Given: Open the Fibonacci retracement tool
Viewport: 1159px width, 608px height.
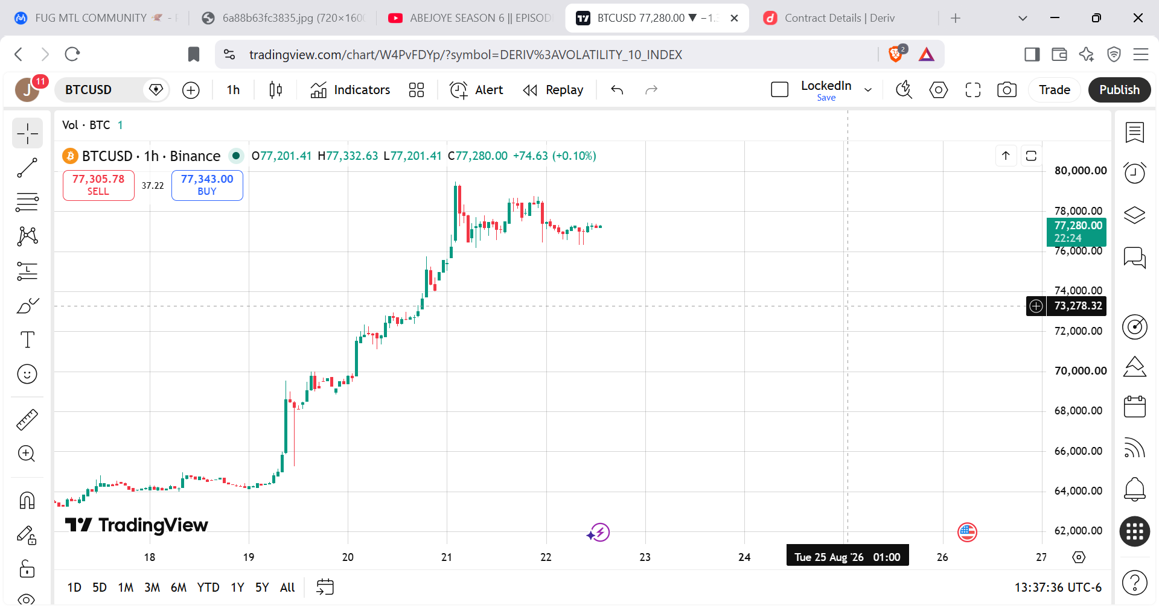Looking at the screenshot, I should coord(27,202).
